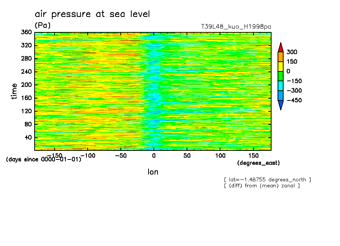340x246 pixels.
Task: Click the colorbar label '-450'
Action: (294, 100)
